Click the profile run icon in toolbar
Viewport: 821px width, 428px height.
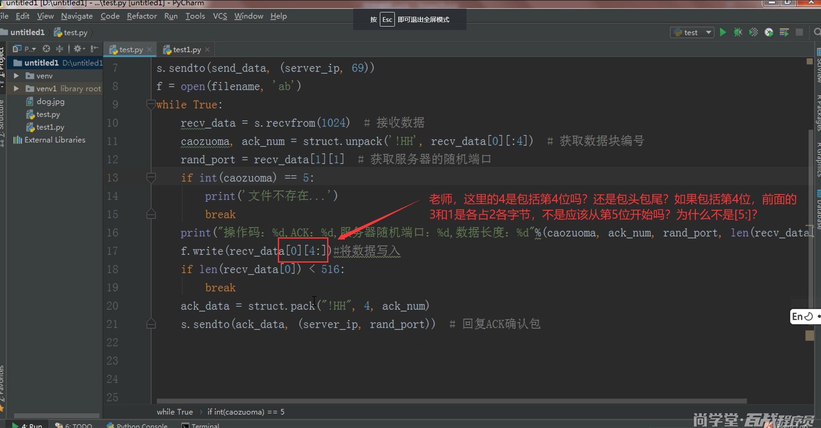[x=769, y=33]
